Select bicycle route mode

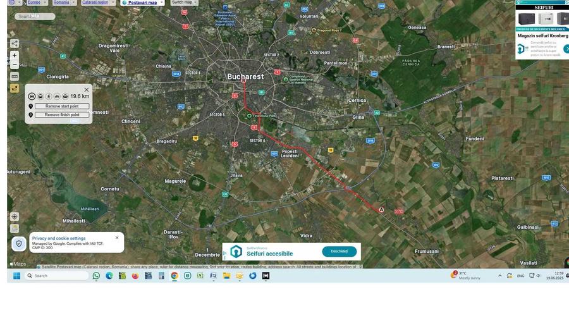tap(57, 97)
